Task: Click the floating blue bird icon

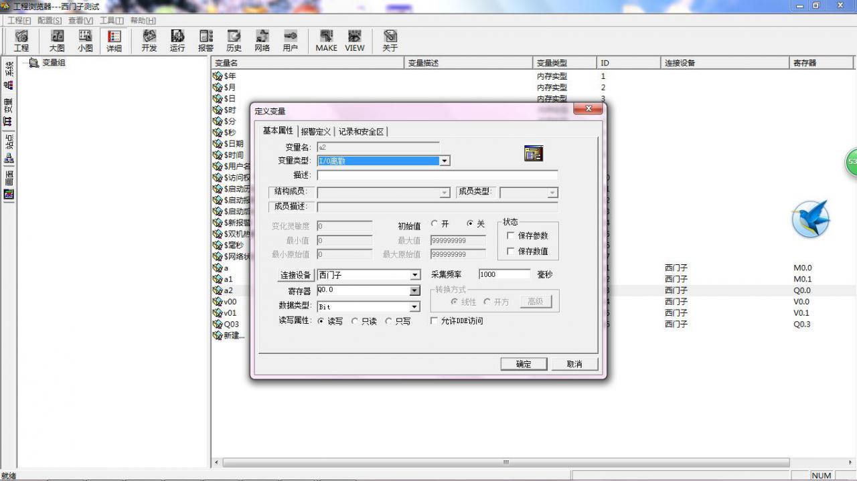Action: click(811, 219)
